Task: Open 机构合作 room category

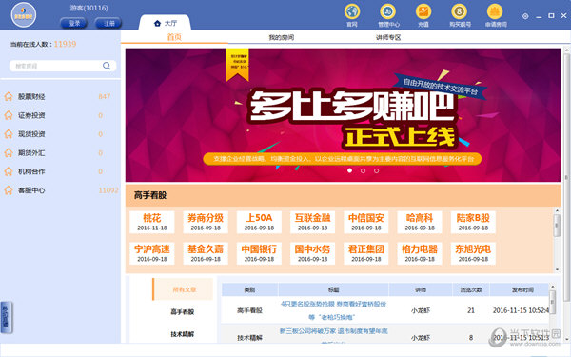Action: pos(31,171)
